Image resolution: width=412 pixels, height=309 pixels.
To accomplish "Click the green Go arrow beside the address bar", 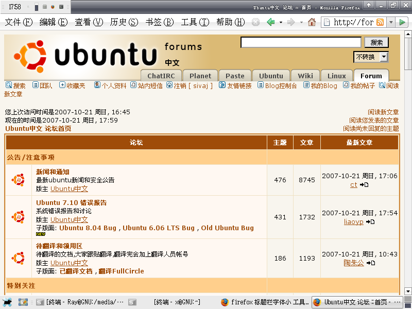I will click(402, 22).
